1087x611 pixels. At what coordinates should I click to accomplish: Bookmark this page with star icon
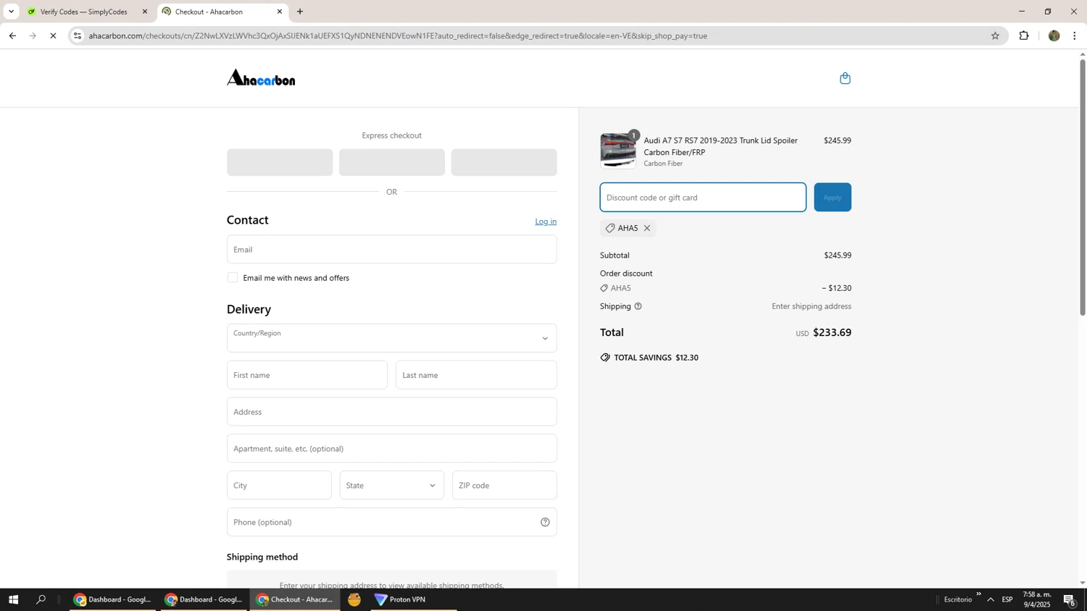pyautogui.click(x=995, y=35)
